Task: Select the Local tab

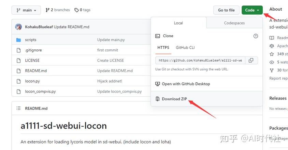Action: 178,23
